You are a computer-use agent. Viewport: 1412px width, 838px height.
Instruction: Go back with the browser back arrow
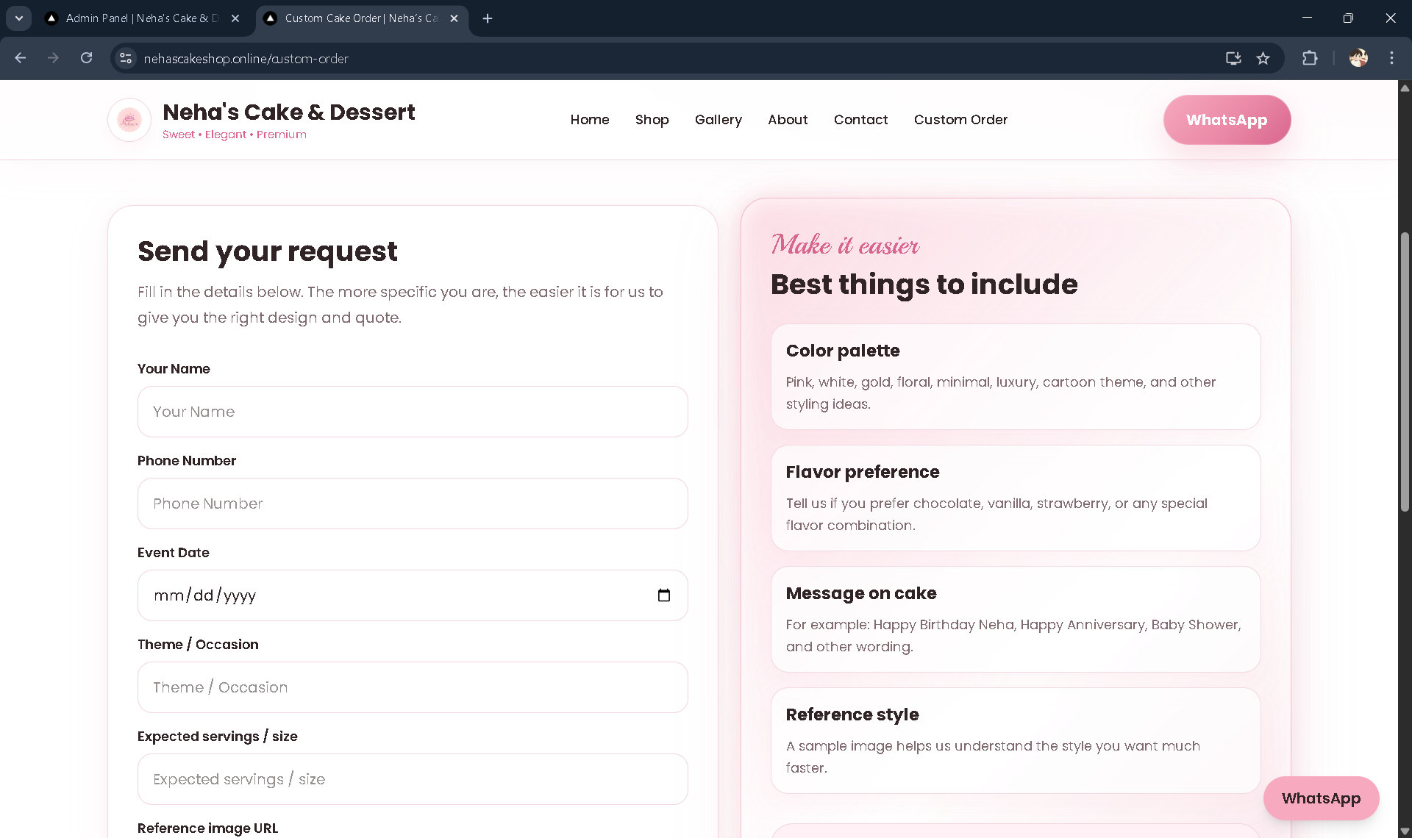point(21,58)
